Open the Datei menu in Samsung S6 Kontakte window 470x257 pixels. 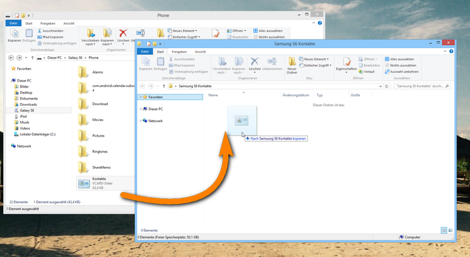tap(144, 52)
